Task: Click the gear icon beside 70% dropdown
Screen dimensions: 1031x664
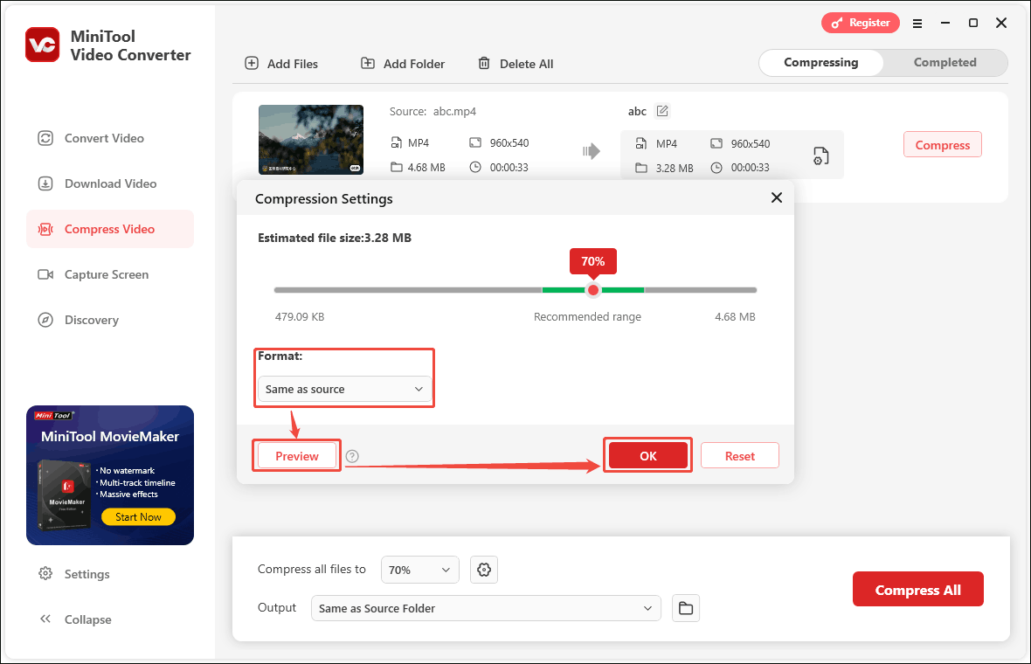Action: [484, 570]
